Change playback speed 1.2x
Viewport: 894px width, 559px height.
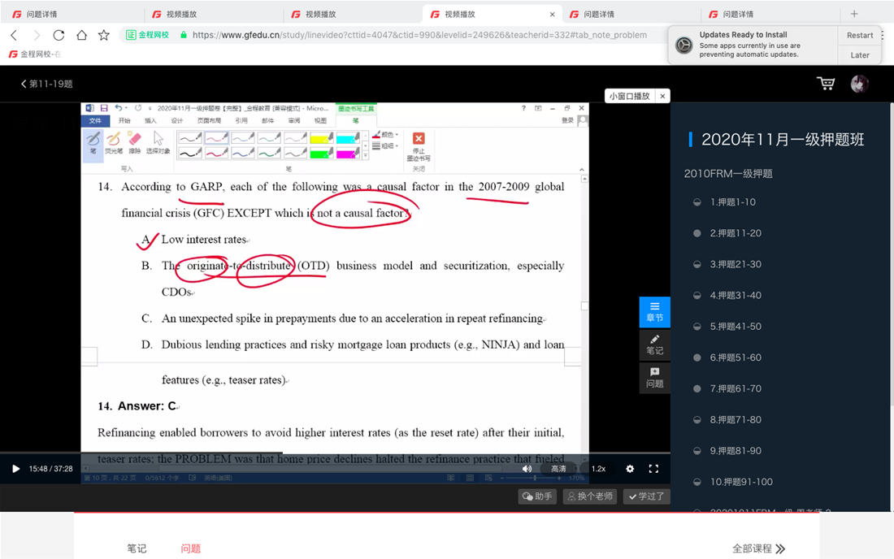(598, 469)
